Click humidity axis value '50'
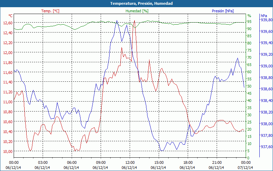 point(249,86)
